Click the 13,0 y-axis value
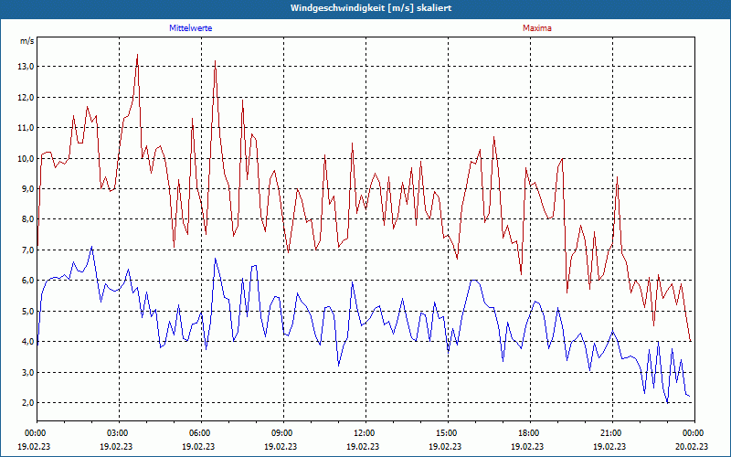731x457 pixels. click(x=26, y=67)
